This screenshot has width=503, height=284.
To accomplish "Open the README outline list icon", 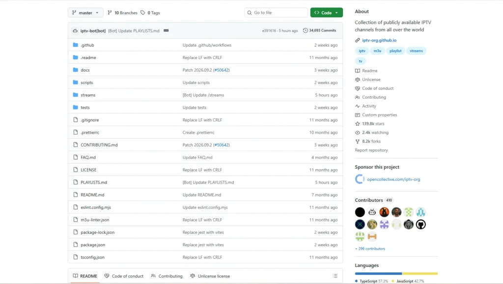I will click(x=335, y=276).
